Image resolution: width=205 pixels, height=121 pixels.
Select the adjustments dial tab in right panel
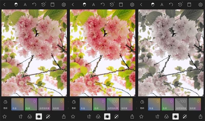coord(176,116)
